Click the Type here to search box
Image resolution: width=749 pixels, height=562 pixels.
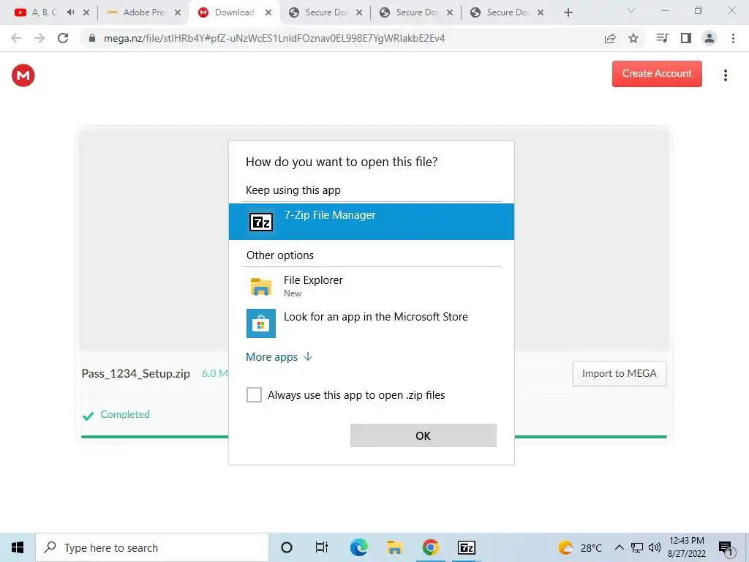(152, 547)
